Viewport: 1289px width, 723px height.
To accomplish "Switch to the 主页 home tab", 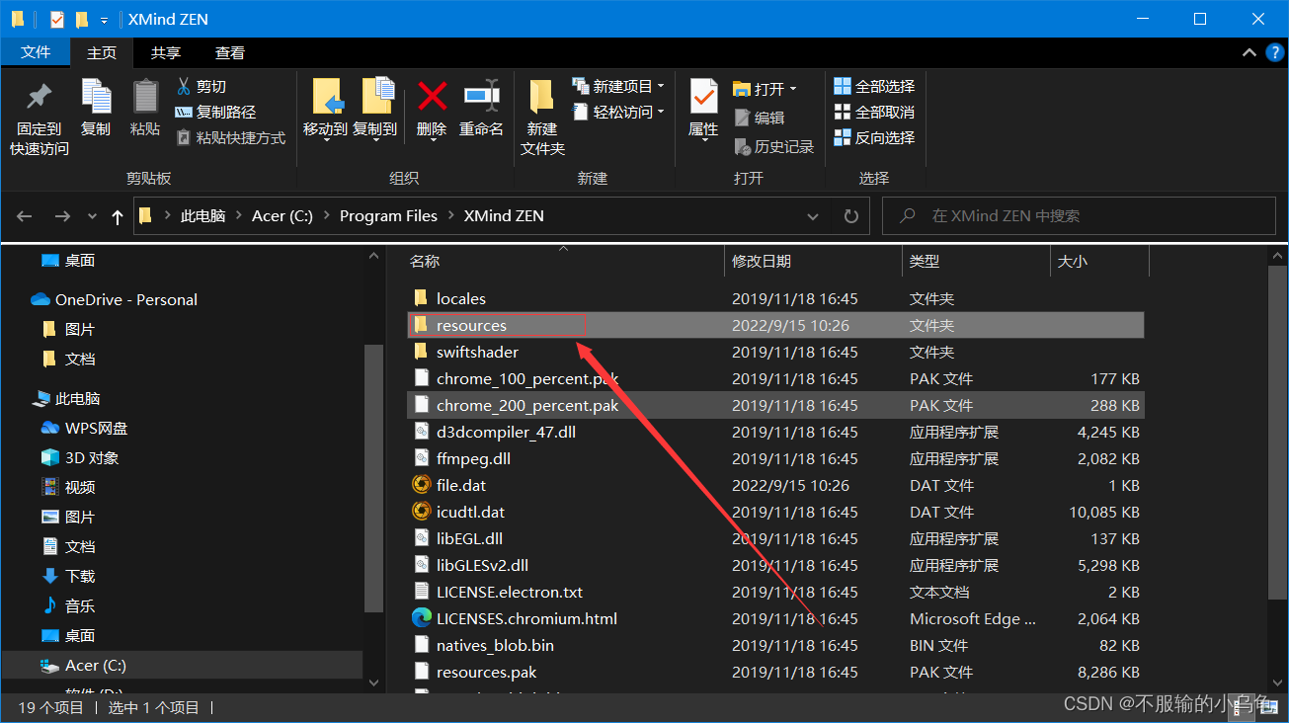I will [x=102, y=53].
